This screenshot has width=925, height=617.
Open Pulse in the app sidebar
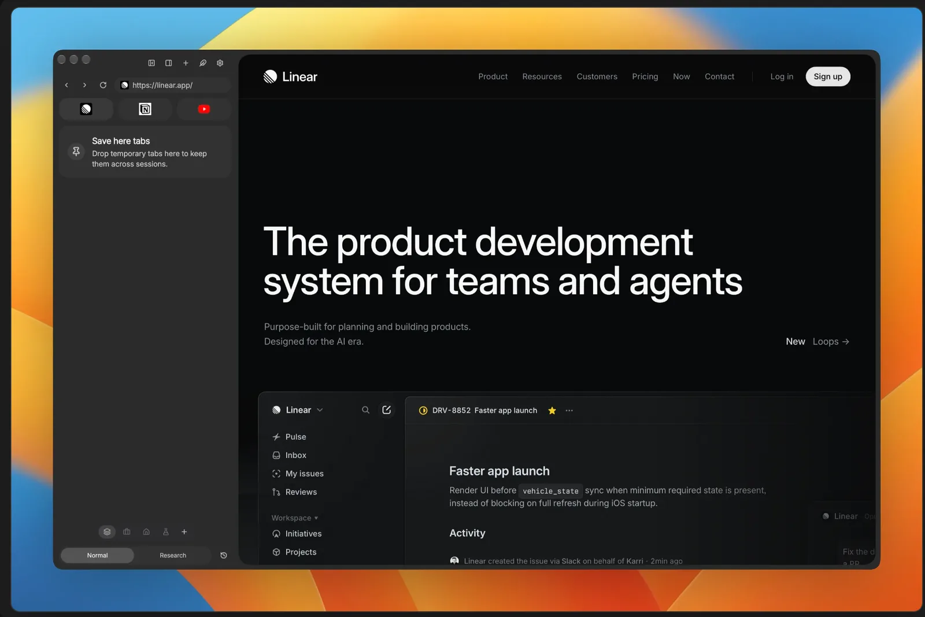pyautogui.click(x=289, y=437)
